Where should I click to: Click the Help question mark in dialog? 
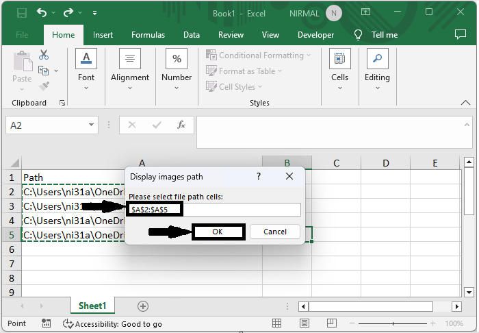259,177
